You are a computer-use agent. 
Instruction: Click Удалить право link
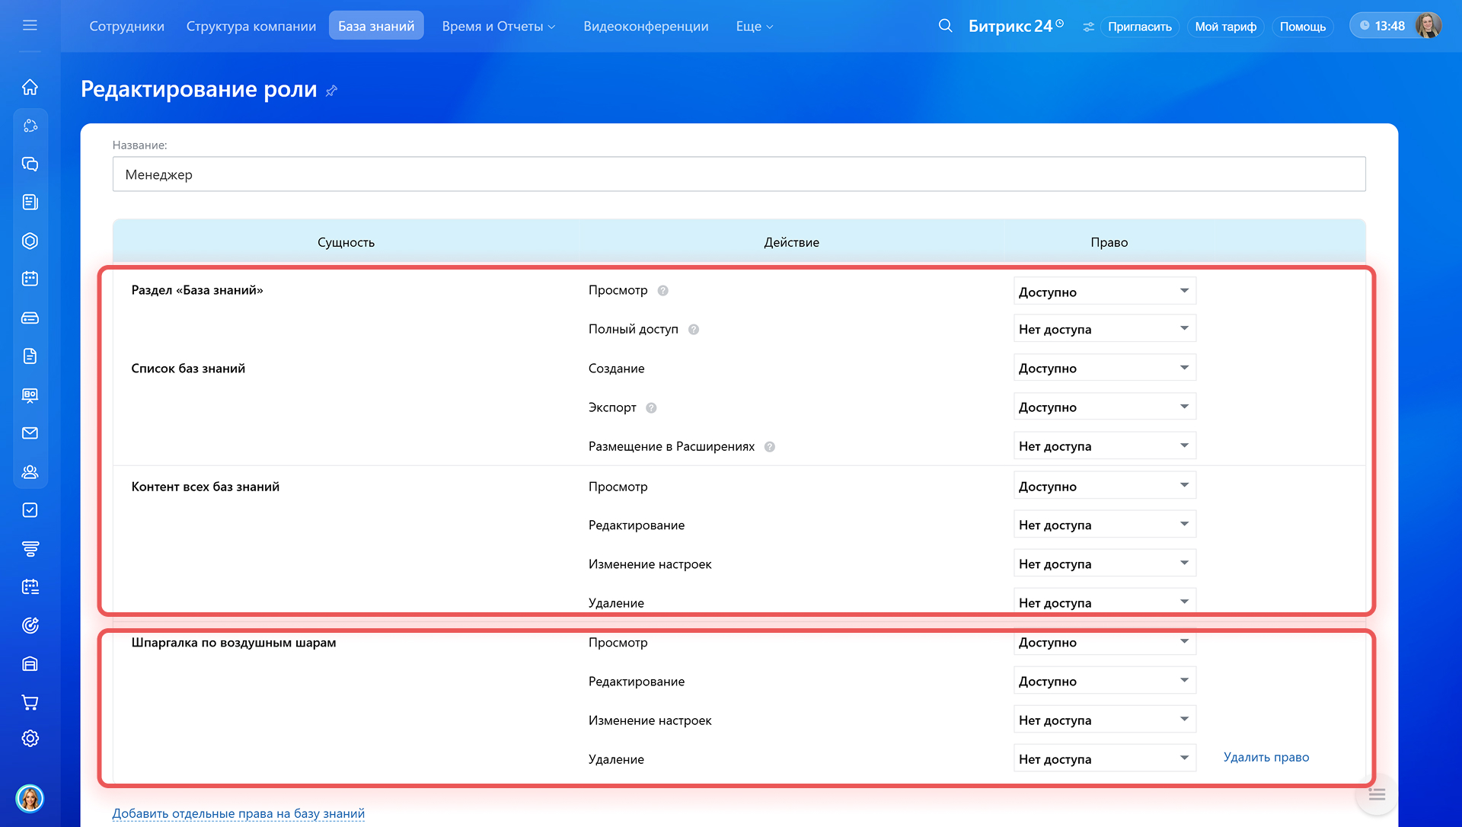(1266, 757)
